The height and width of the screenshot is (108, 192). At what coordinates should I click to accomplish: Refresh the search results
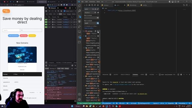point(87,5)
